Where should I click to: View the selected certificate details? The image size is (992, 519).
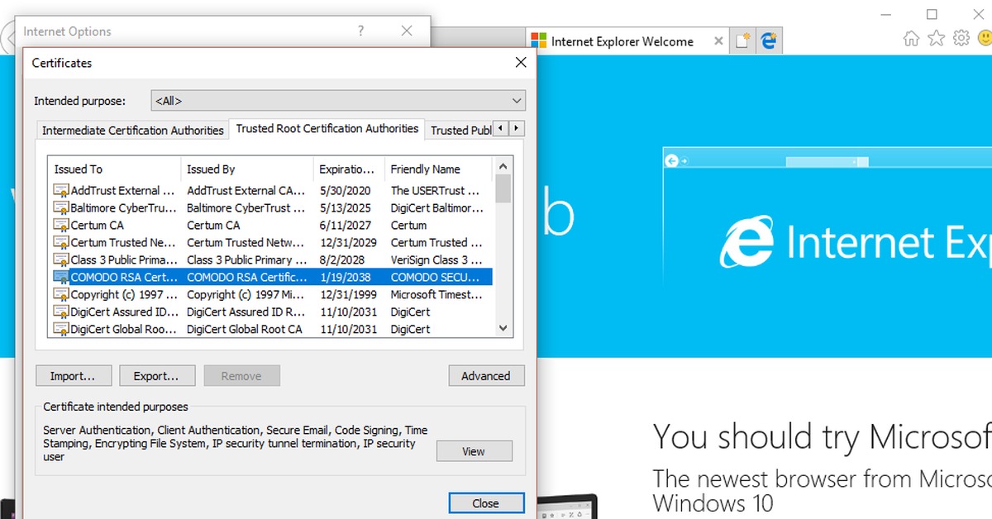coord(474,451)
